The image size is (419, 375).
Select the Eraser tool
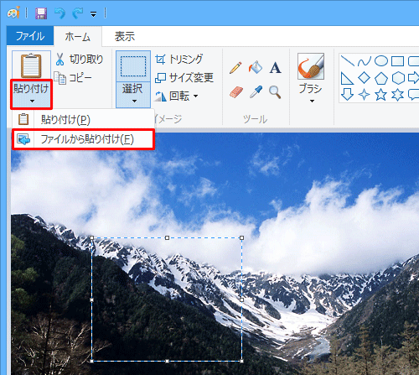click(236, 92)
